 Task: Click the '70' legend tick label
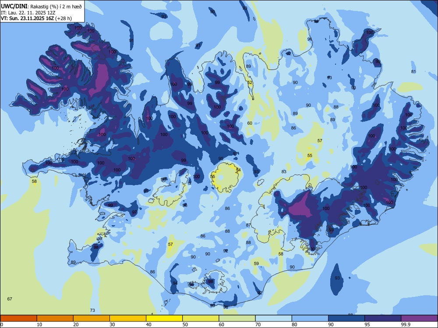click(x=258, y=325)
